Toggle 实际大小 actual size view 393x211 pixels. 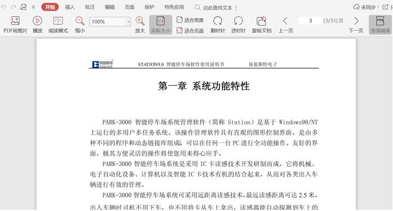tap(160, 25)
